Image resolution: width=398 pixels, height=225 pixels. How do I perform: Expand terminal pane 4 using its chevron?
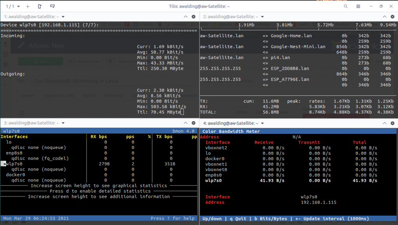coord(384,123)
